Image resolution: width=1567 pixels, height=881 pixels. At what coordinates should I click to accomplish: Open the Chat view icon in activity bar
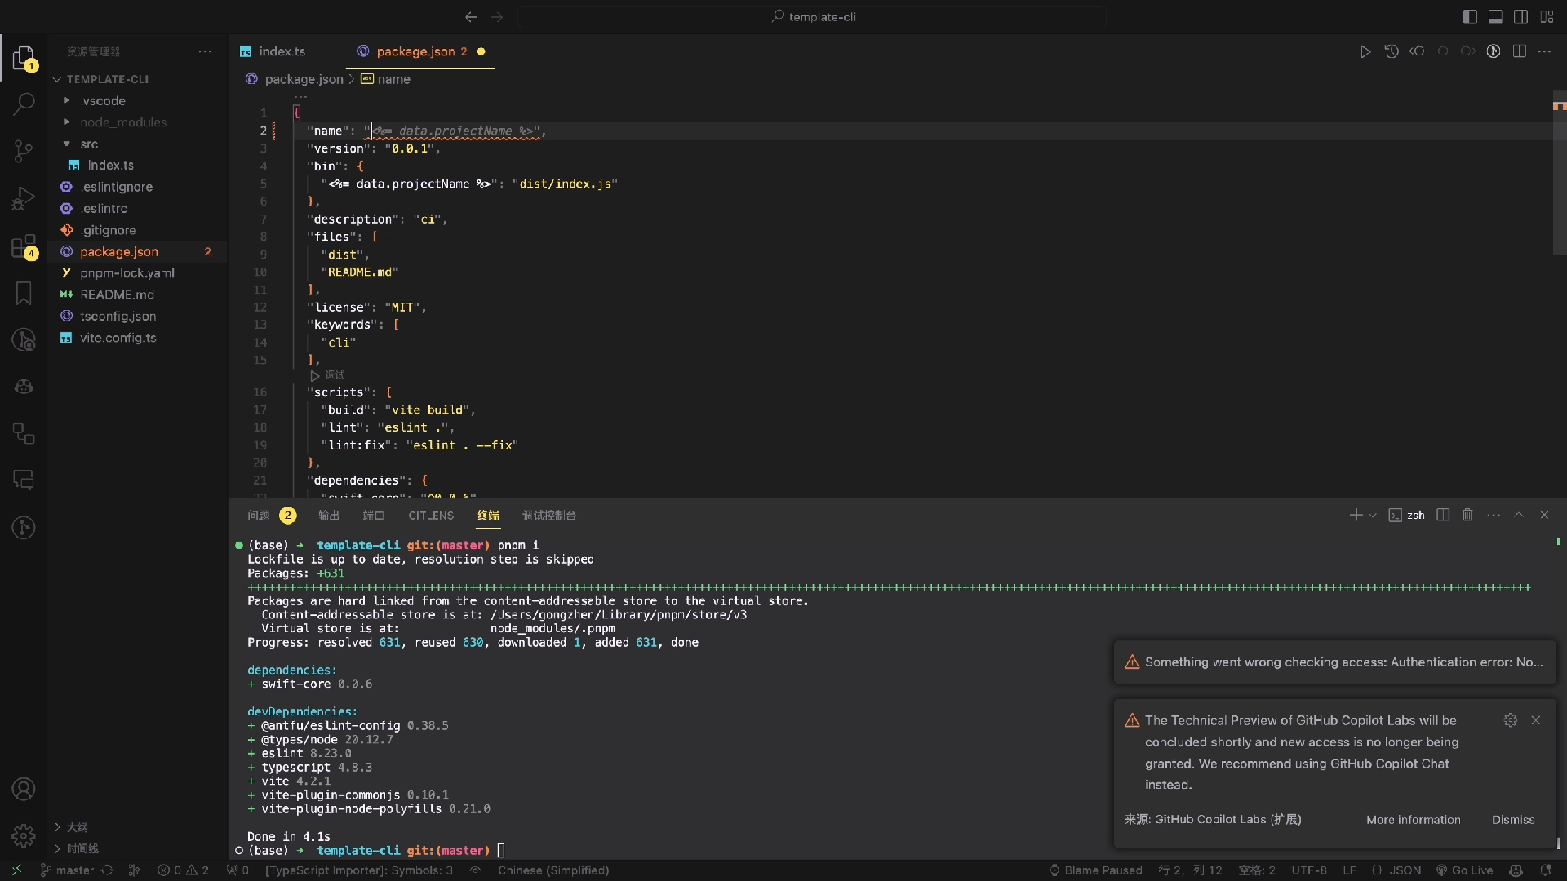point(24,480)
